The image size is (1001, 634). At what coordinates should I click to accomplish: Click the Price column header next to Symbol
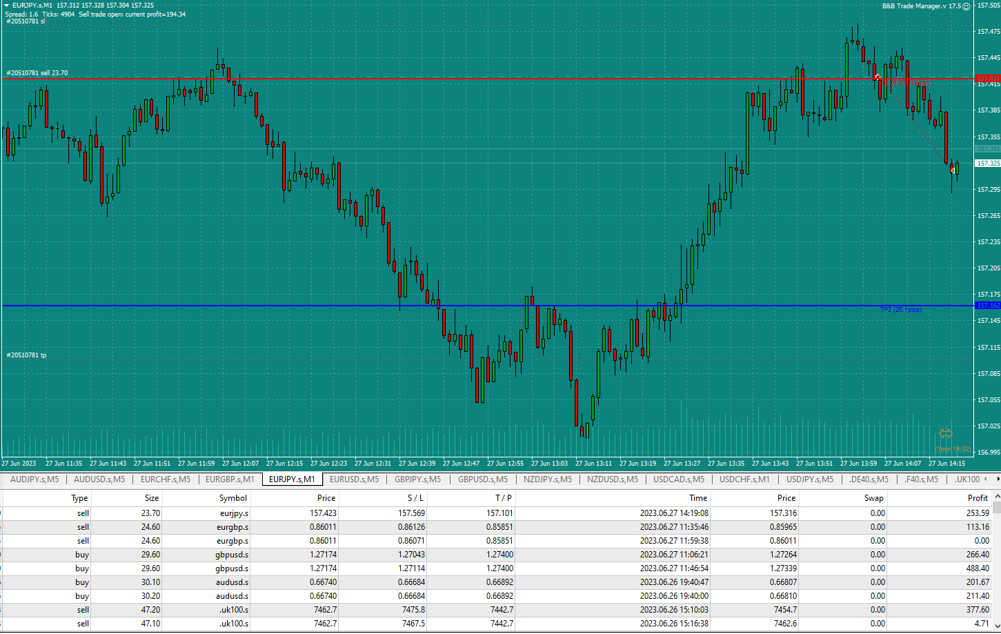tap(295, 497)
